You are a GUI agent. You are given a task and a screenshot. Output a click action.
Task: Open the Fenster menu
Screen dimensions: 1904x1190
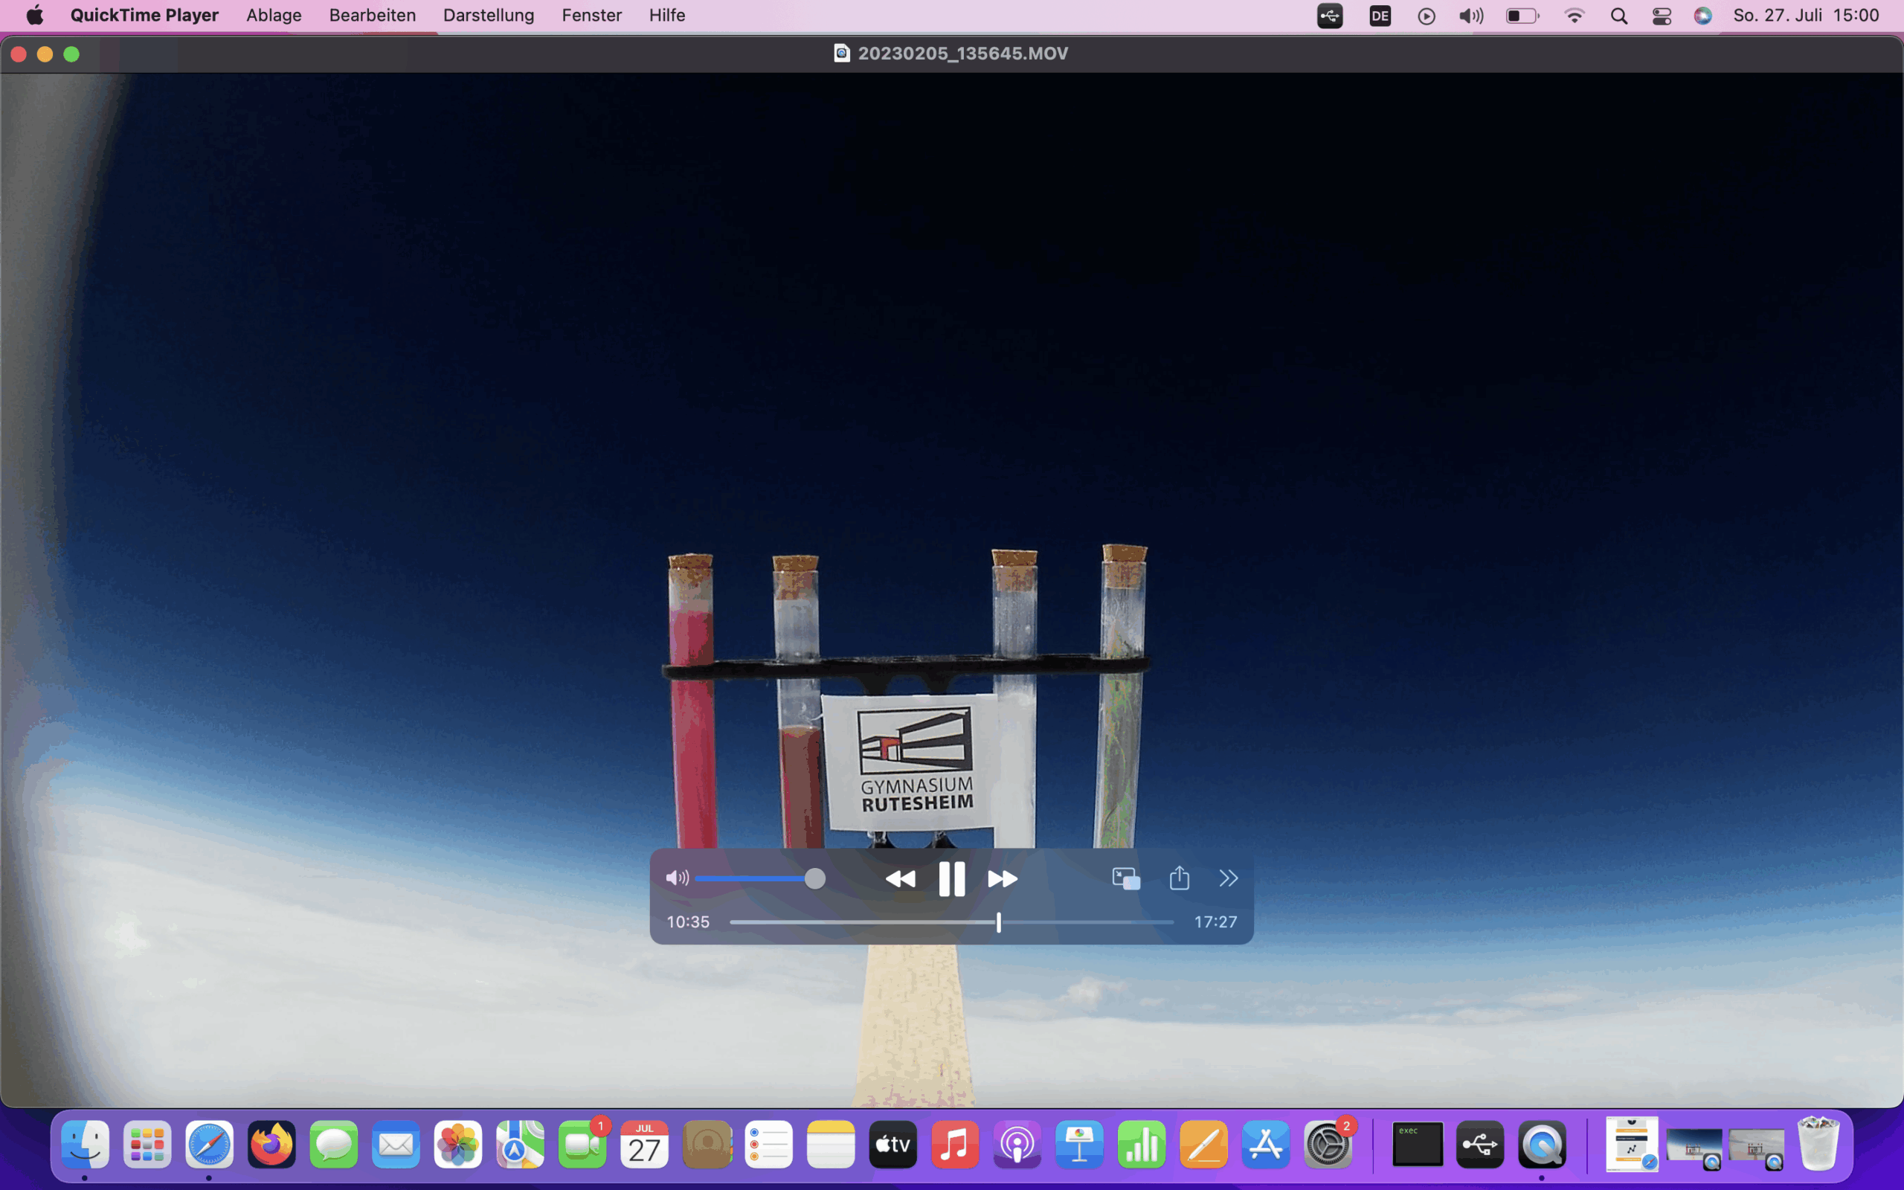591,15
